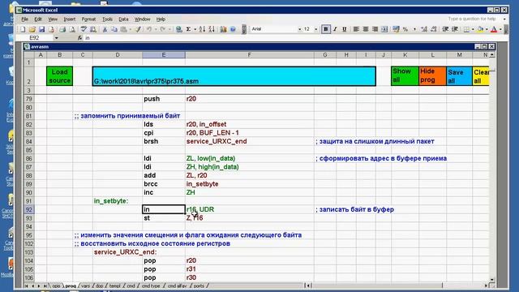Apply the yellow Fill Color swatch
519x292 pixels.
tap(481, 29)
